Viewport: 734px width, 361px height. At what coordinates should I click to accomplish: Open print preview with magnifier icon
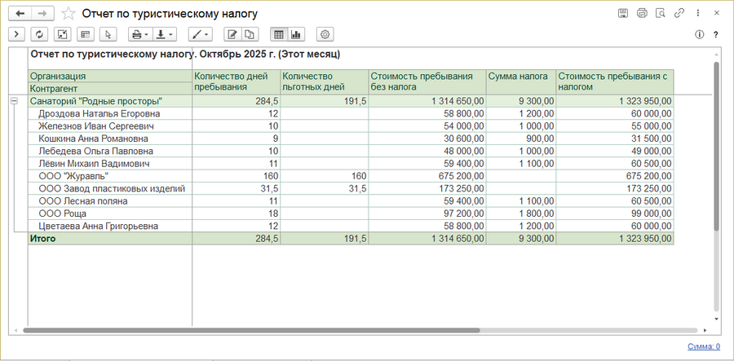(661, 13)
